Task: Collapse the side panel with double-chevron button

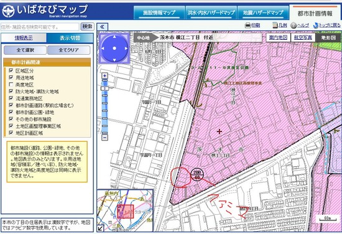Action: [x=103, y=27]
